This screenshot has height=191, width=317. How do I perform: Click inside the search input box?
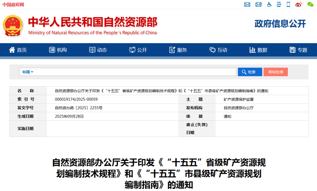(x=132, y=72)
